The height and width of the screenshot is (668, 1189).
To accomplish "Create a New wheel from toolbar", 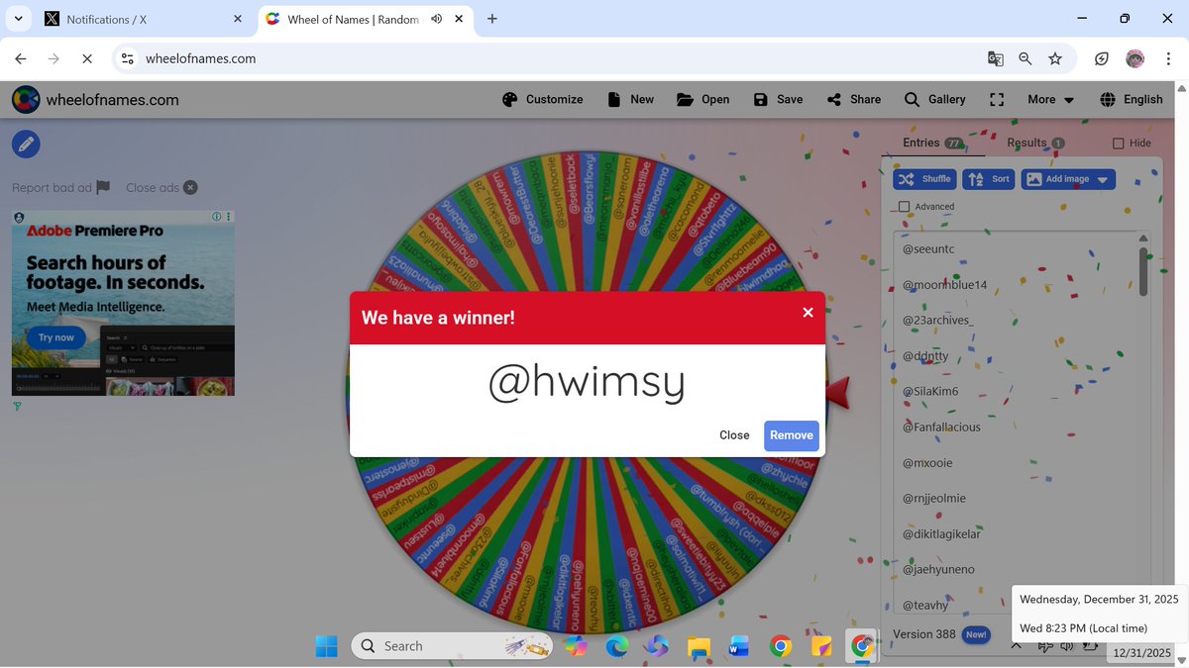I will [x=630, y=99].
